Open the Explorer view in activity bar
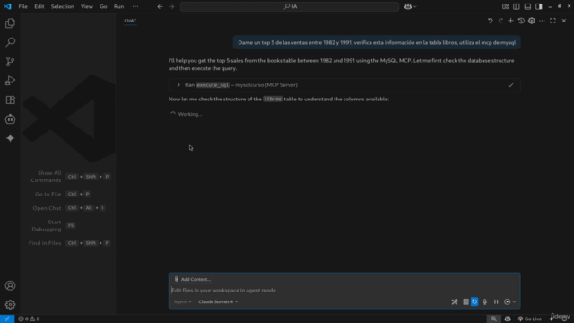Image resolution: width=574 pixels, height=323 pixels. pos(10,23)
